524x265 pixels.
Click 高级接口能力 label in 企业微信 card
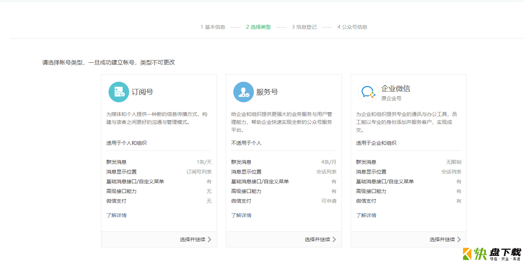point(371,191)
